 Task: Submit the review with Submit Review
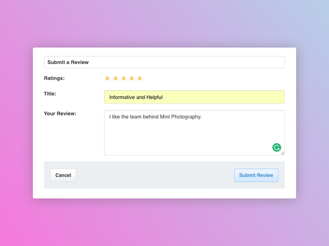(x=256, y=175)
